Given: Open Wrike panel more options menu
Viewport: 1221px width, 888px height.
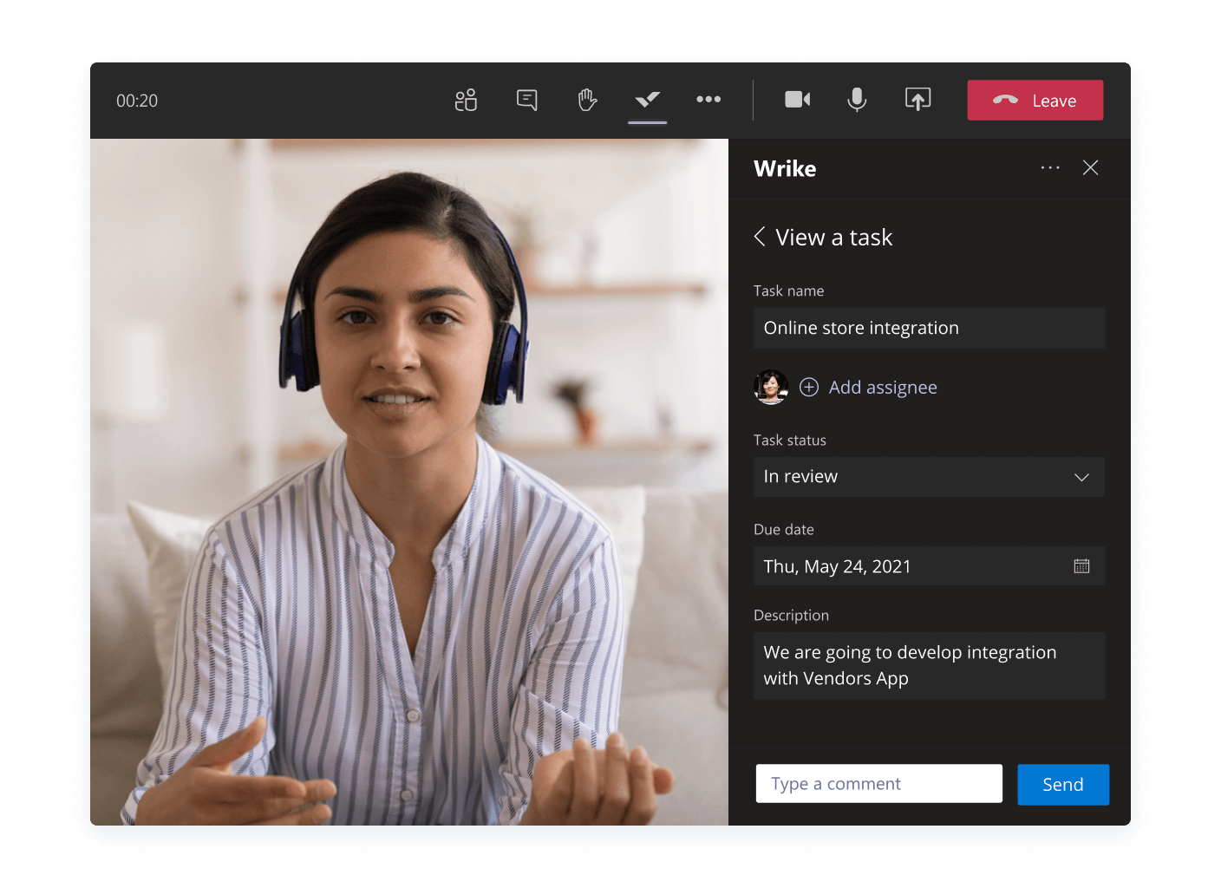Looking at the screenshot, I should (x=1050, y=168).
